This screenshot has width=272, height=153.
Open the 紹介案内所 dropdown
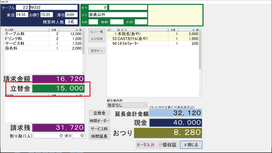pyautogui.click(x=127, y=105)
